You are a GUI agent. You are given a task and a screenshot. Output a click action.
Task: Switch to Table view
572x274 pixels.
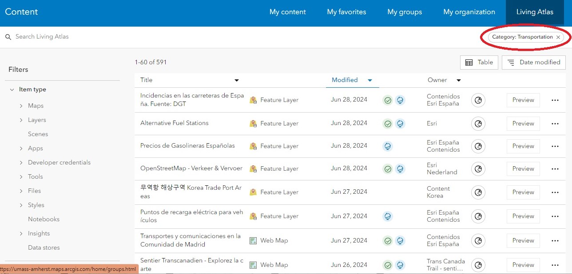click(x=479, y=63)
